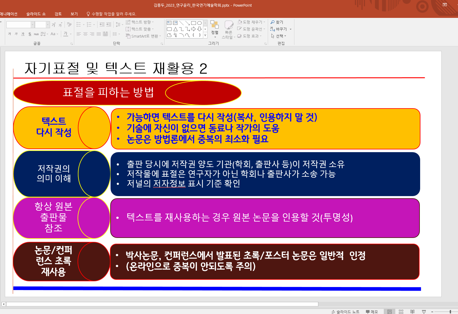
Task: Select the scribble shape tool
Action: pos(175,35)
